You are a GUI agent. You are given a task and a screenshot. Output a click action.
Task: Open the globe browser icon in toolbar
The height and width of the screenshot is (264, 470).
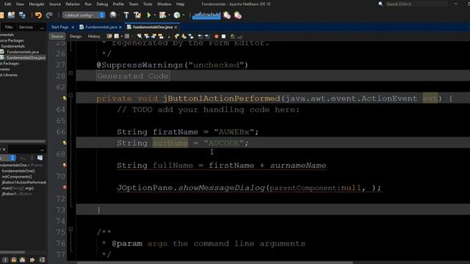[x=113, y=15]
